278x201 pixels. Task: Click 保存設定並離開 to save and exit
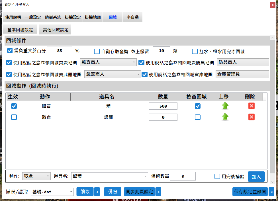click(x=250, y=192)
